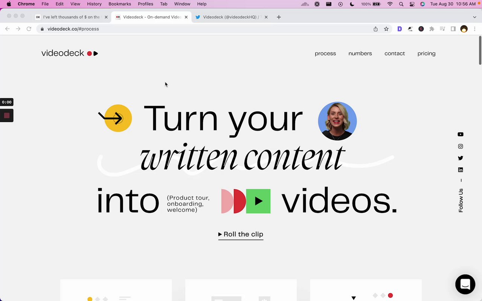482x301 pixels.
Task: Click the yellow arrow circle graphic
Action: click(117, 118)
